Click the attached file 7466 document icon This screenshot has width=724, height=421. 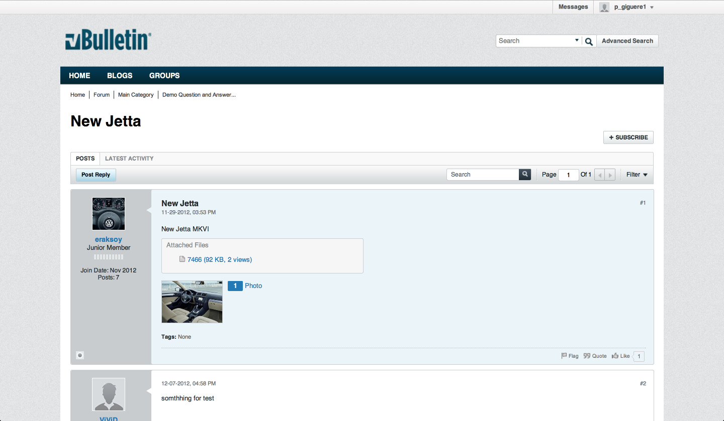coord(183,259)
